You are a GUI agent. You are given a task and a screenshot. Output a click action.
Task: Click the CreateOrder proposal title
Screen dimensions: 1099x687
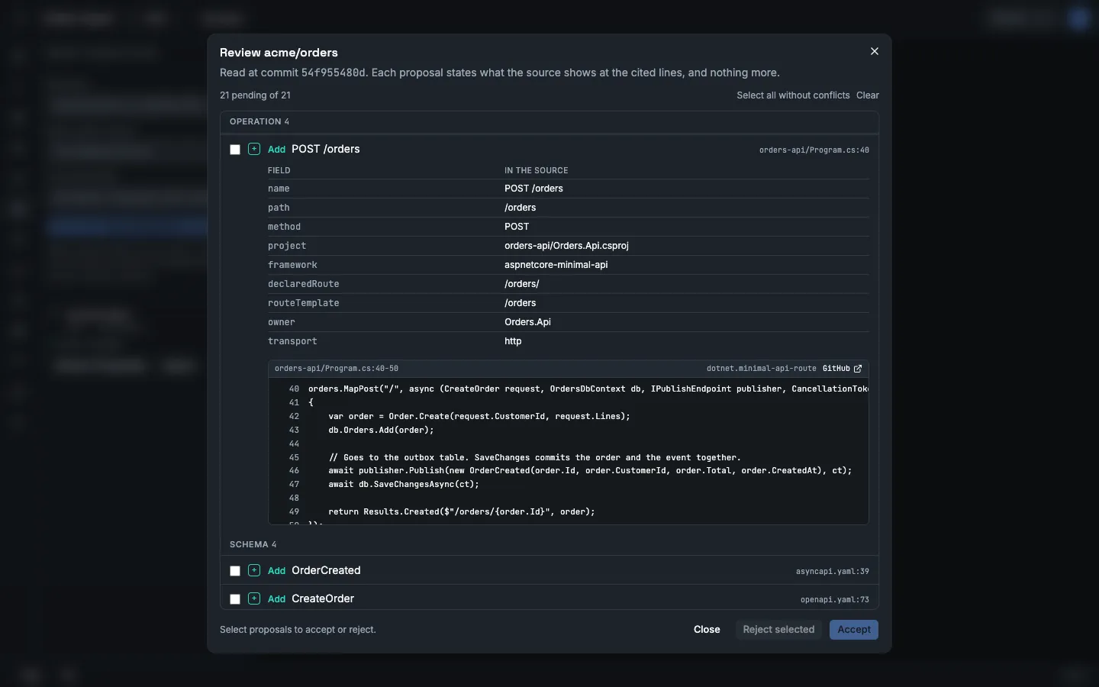coord(323,598)
